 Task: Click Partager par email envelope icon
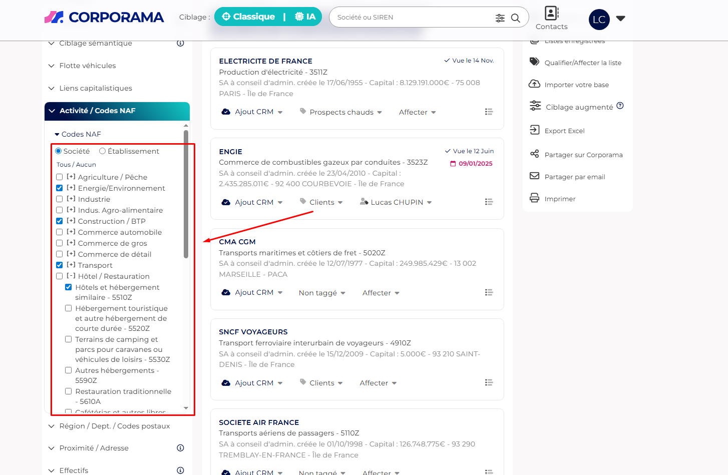(x=535, y=176)
